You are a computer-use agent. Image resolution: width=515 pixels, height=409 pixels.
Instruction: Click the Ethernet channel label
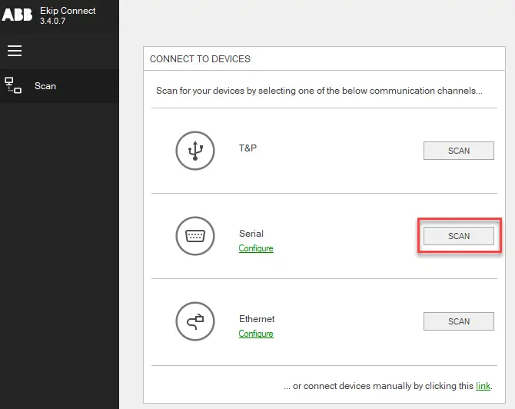[257, 319]
